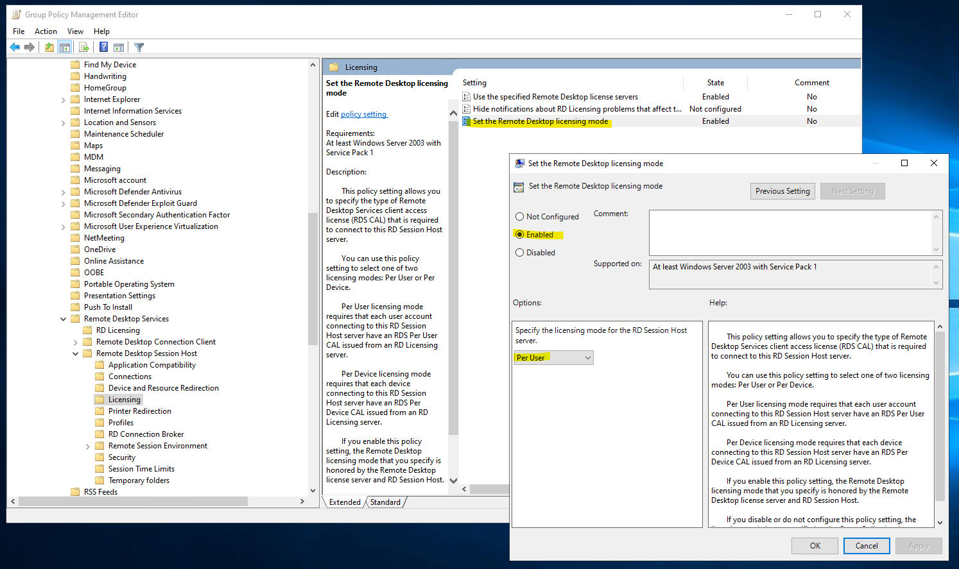Screen dimensions: 959x569
Task: Open the Per User licensing mode dropdown
Action: tap(553, 358)
